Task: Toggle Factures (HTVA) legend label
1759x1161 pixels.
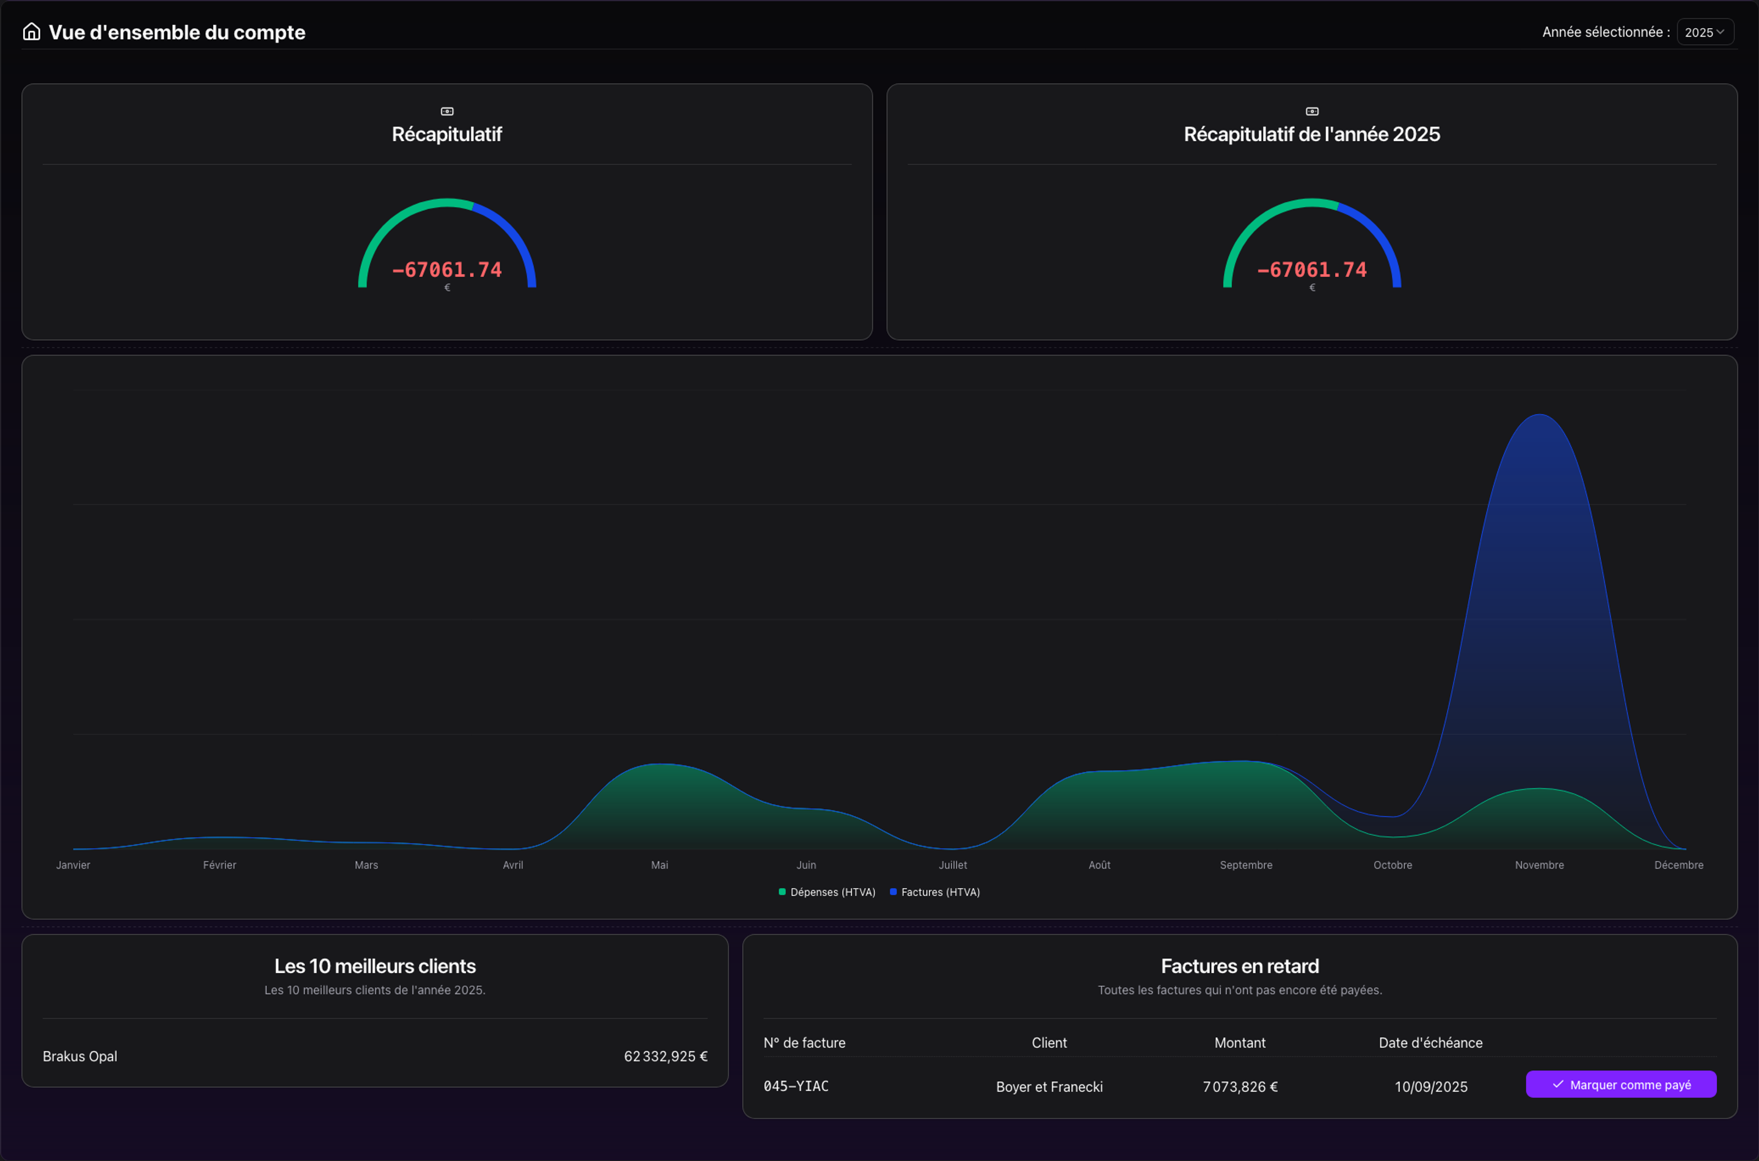Action: coord(940,892)
